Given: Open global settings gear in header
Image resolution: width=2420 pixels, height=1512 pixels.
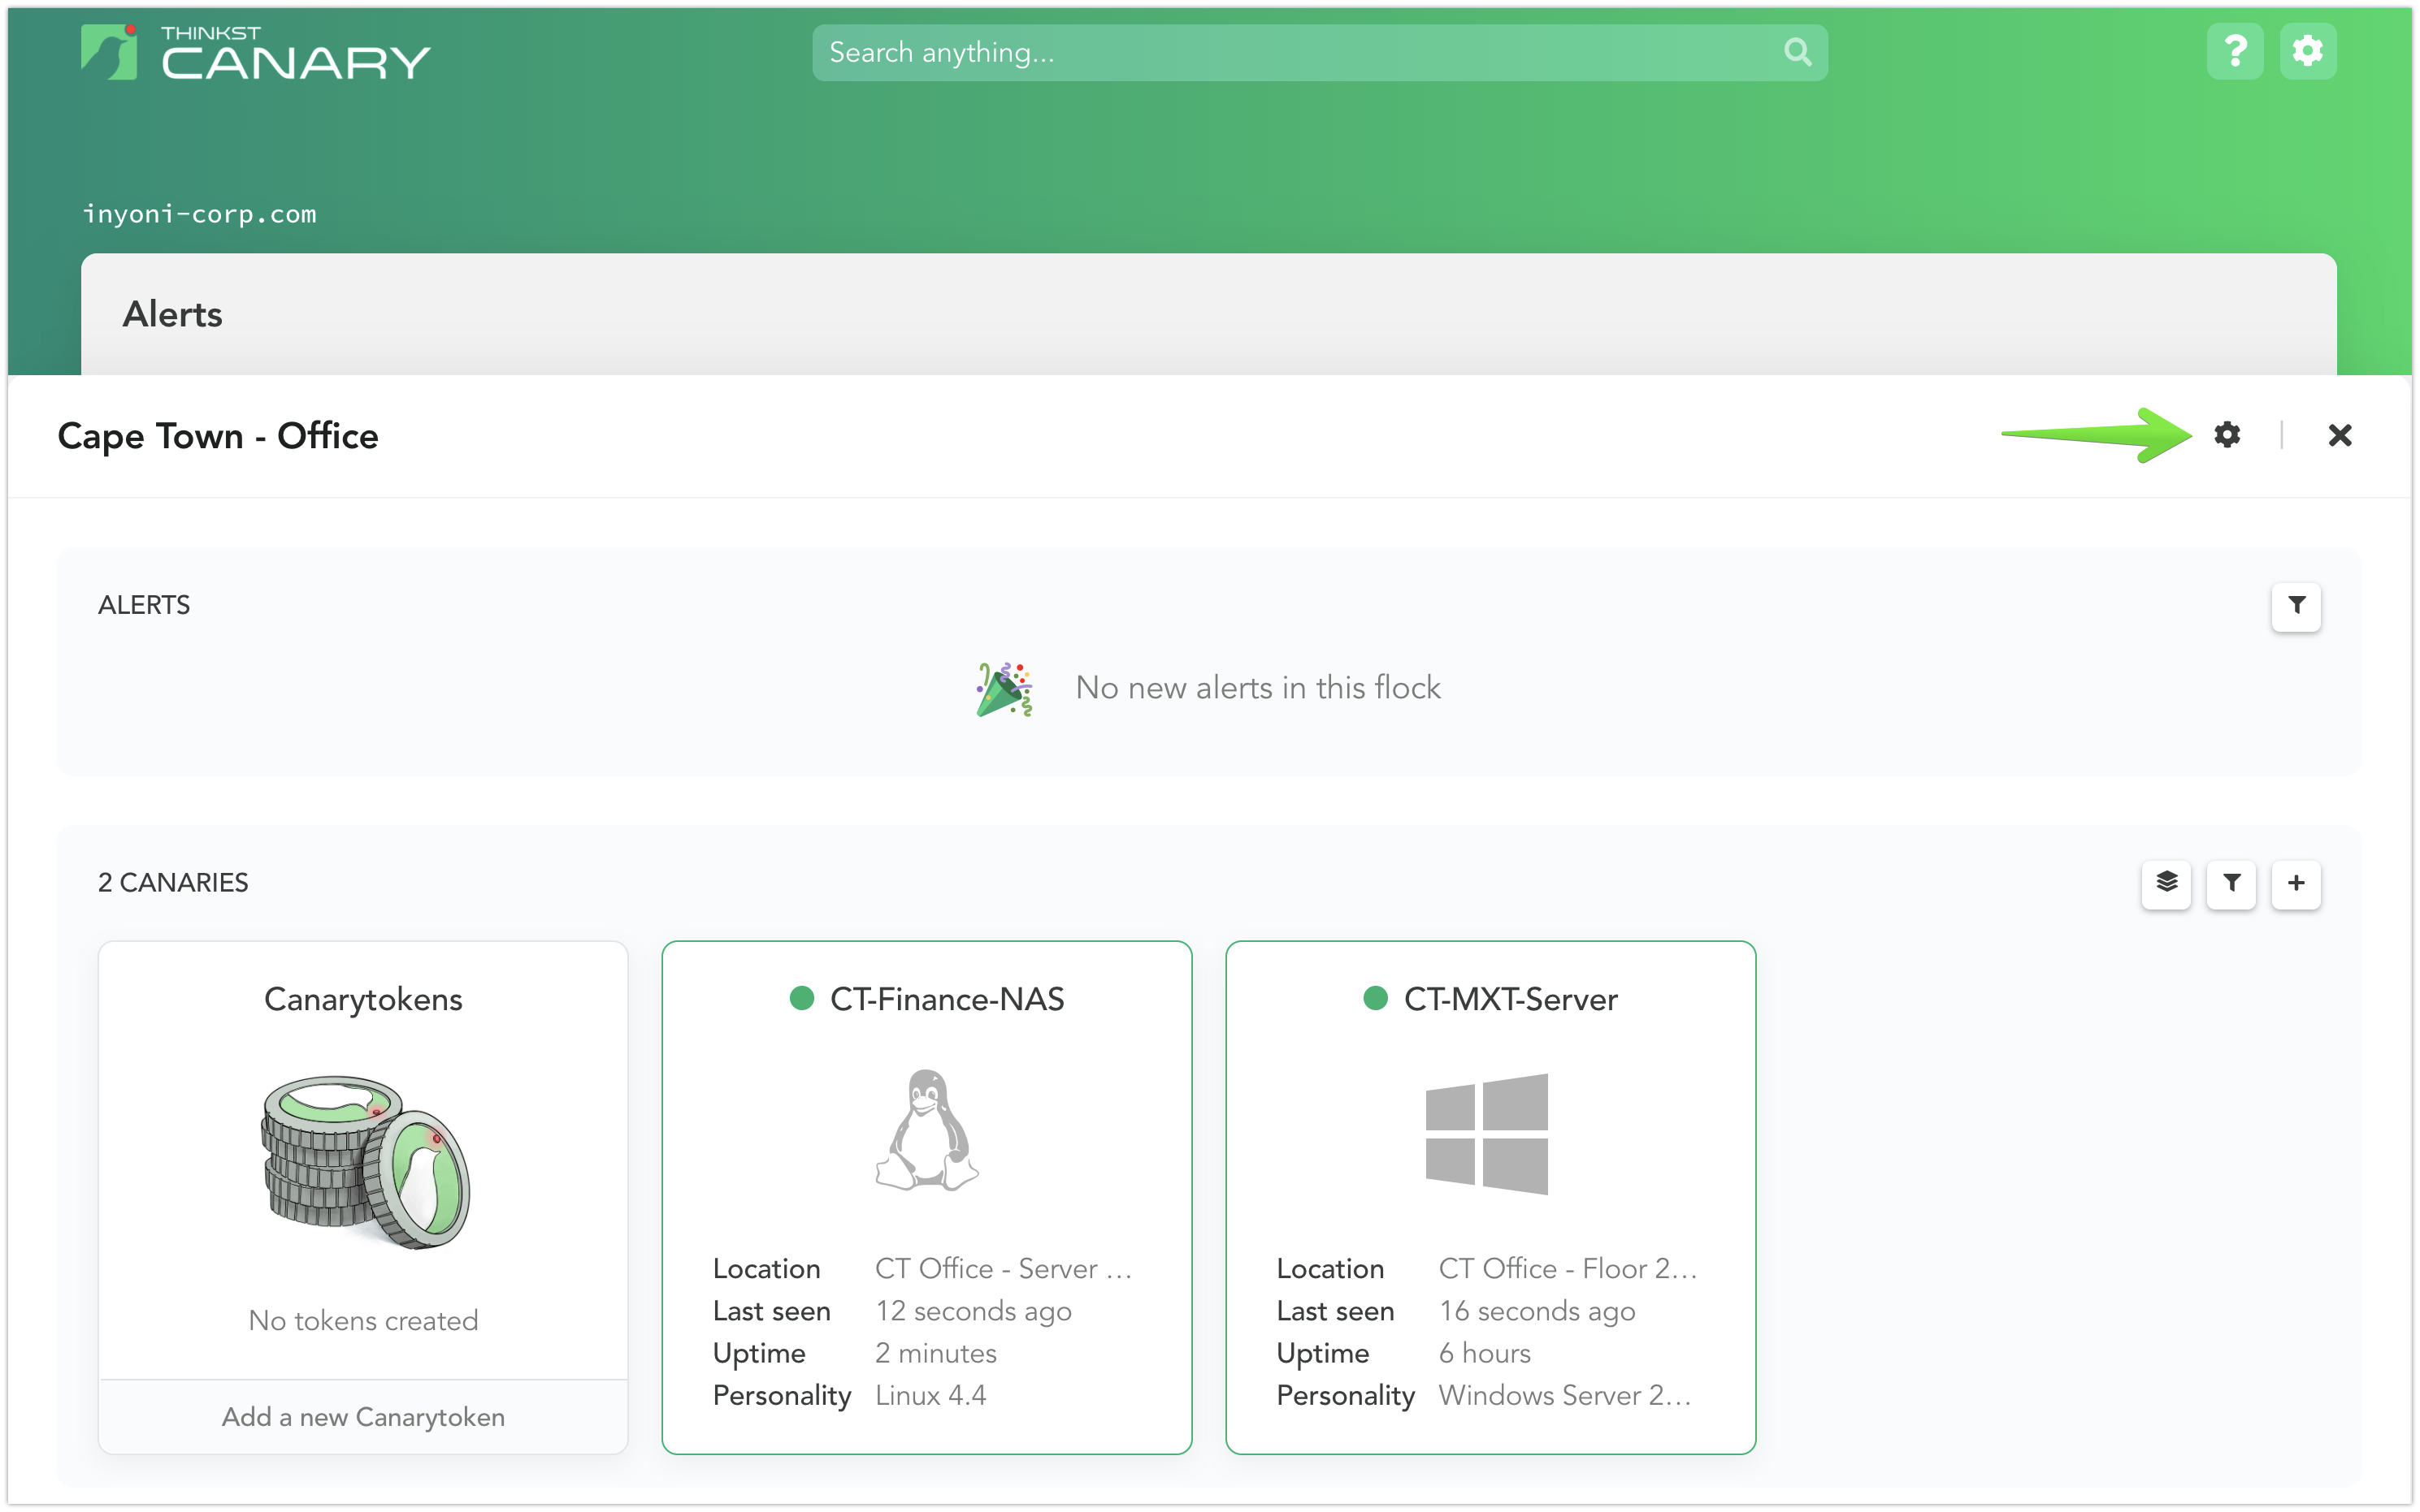Looking at the screenshot, I should 2307,51.
